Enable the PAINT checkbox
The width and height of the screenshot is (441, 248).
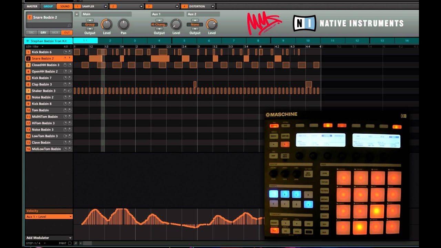pos(70,243)
